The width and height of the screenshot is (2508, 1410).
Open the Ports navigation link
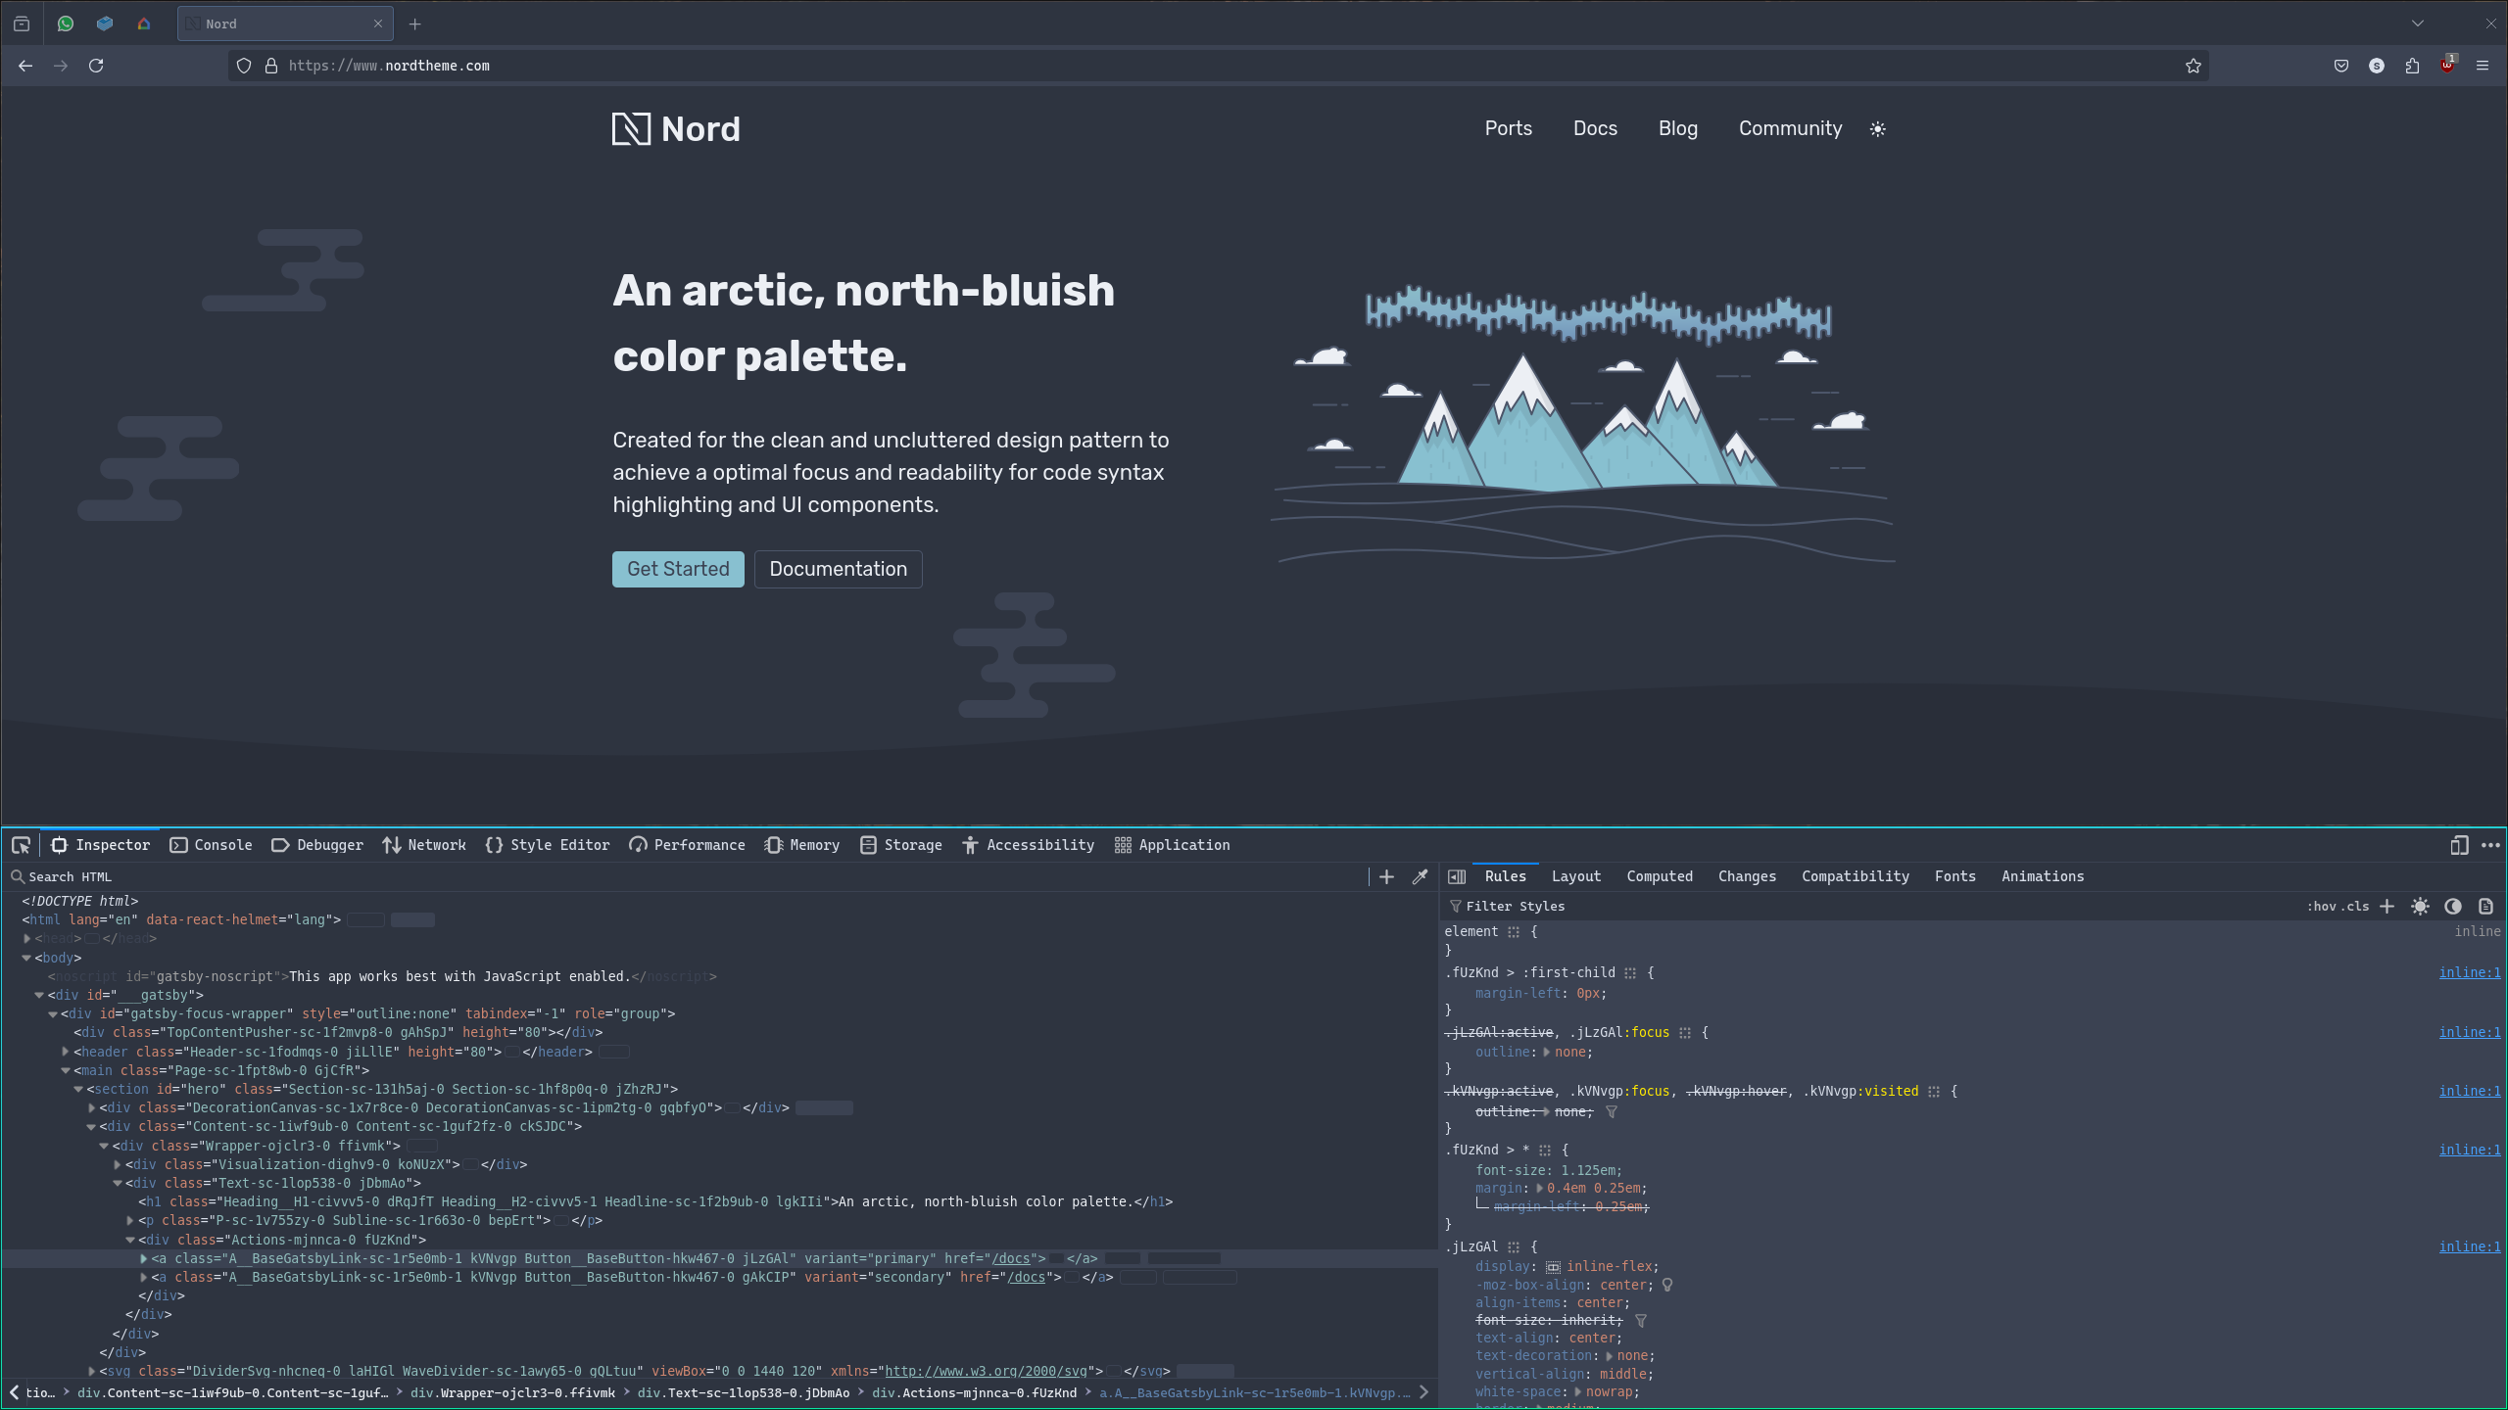pos(1508,128)
